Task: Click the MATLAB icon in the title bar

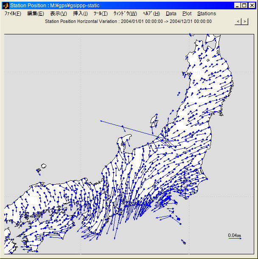Action: [x=6, y=6]
